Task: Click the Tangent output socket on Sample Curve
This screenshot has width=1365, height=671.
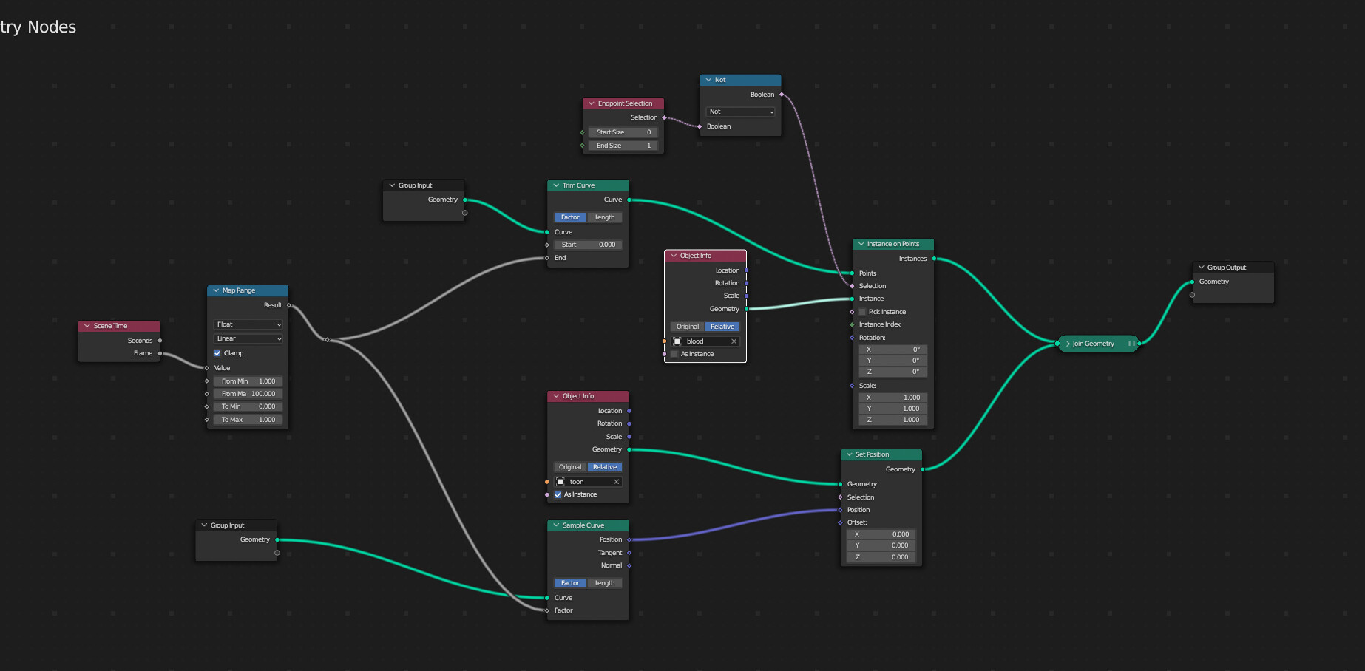Action: point(629,553)
